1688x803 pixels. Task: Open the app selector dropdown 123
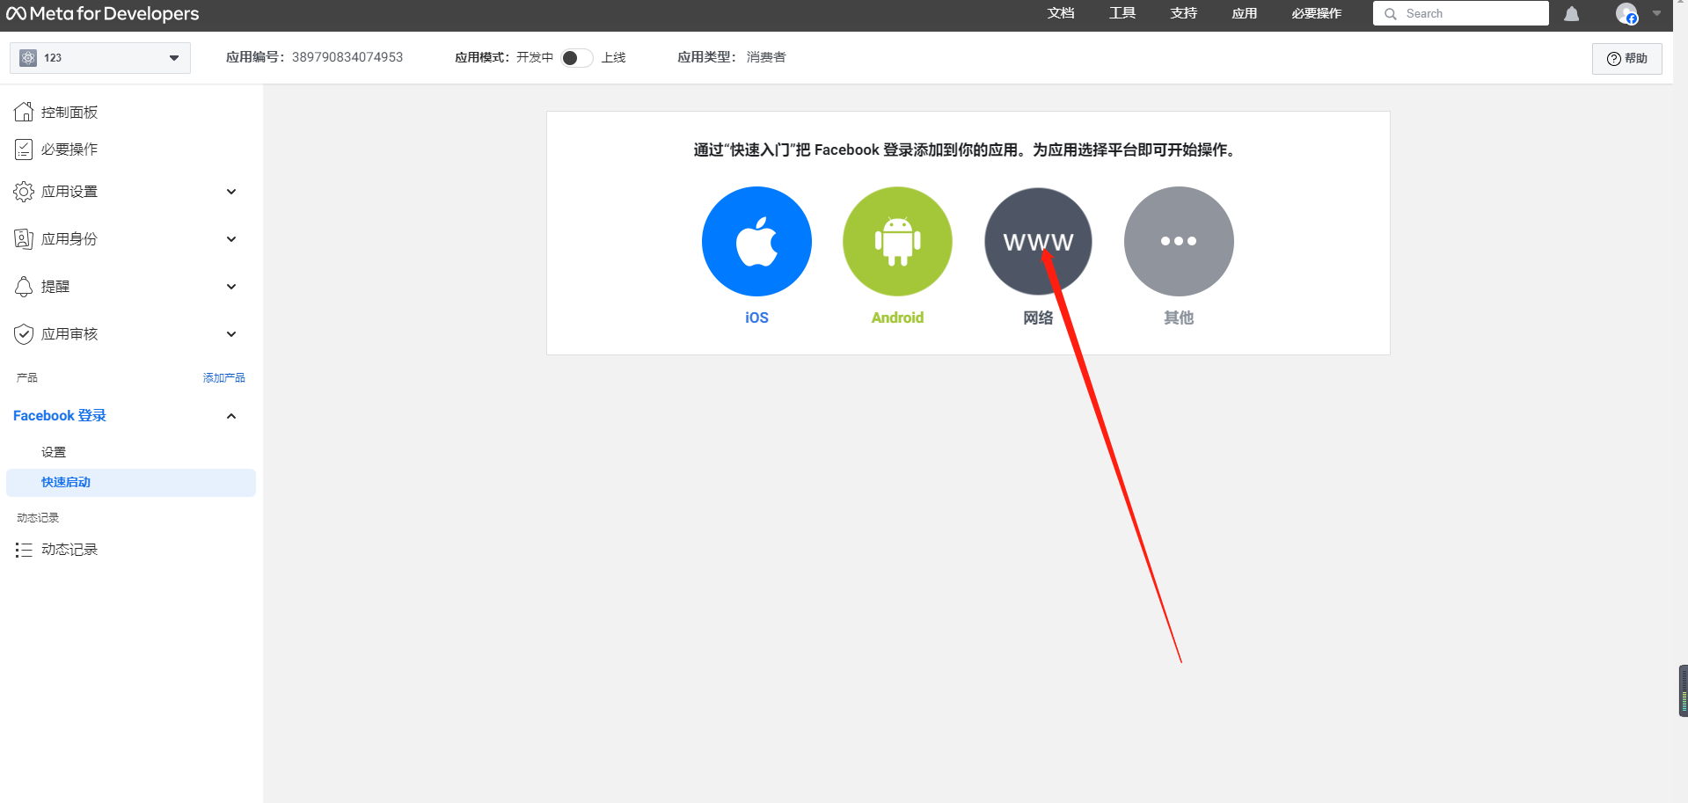pyautogui.click(x=100, y=58)
